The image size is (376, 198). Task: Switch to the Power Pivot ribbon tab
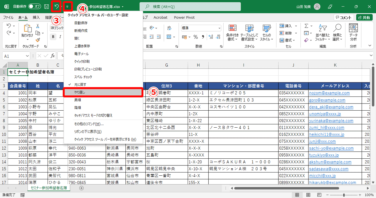click(x=184, y=18)
